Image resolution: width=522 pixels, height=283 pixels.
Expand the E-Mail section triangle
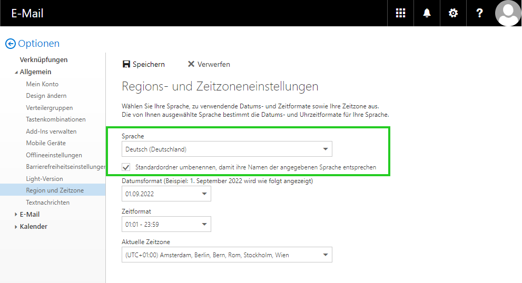16,215
